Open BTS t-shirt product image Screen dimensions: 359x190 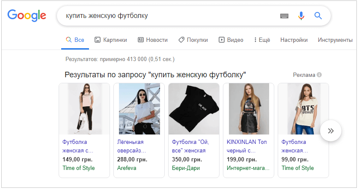click(304, 109)
